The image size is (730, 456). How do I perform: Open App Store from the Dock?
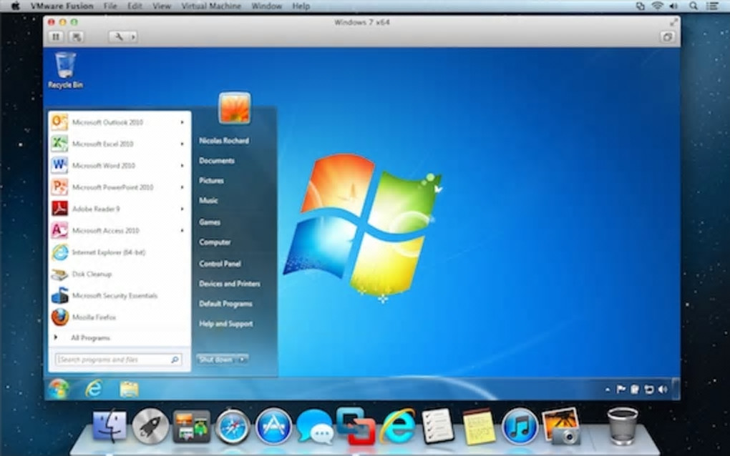click(x=273, y=426)
